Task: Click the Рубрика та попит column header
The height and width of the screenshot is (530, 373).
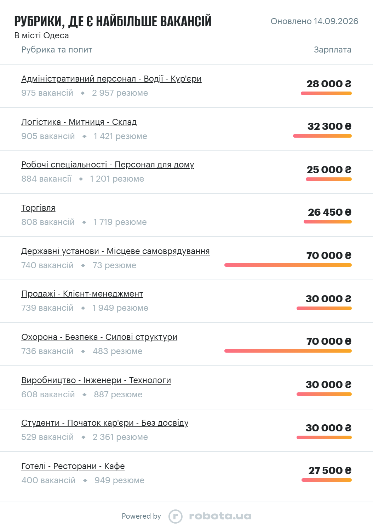Action: (57, 50)
